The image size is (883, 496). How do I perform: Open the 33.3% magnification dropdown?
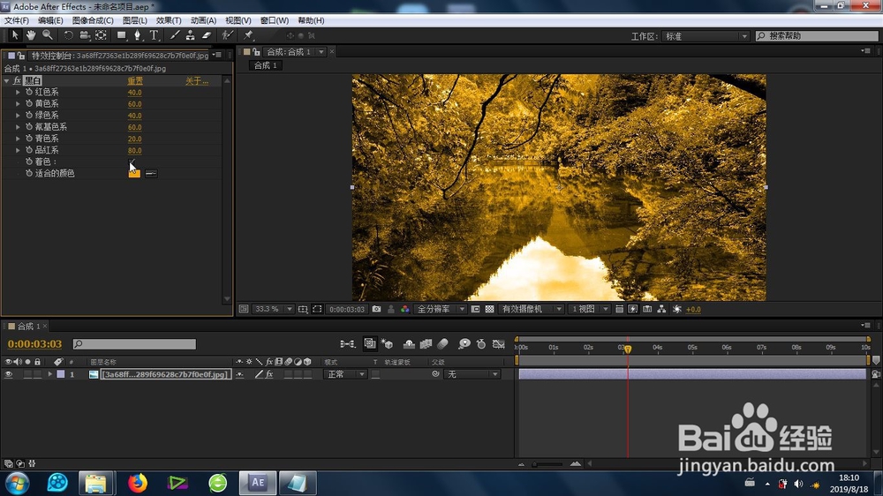[x=274, y=309]
